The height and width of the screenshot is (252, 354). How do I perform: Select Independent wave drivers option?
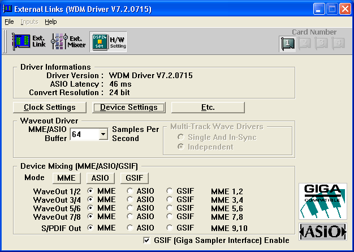click(205, 147)
